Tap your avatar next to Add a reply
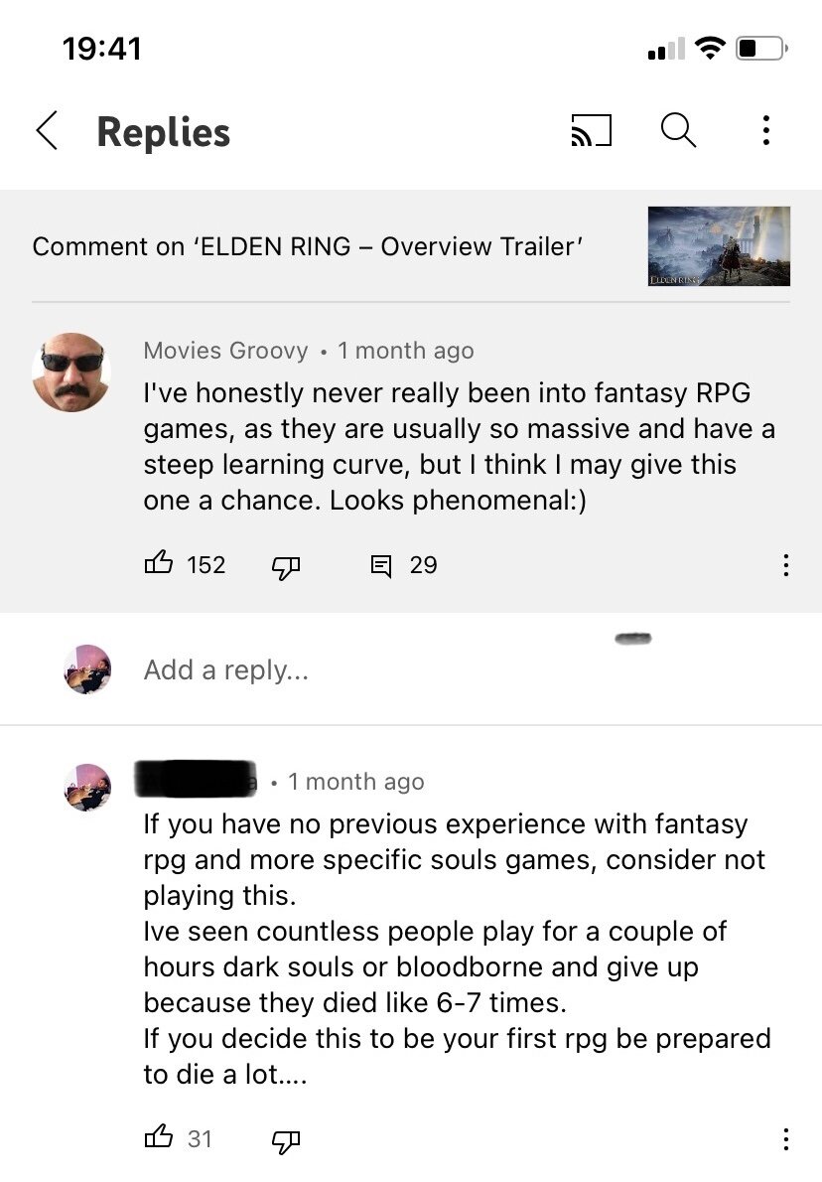 (x=87, y=668)
